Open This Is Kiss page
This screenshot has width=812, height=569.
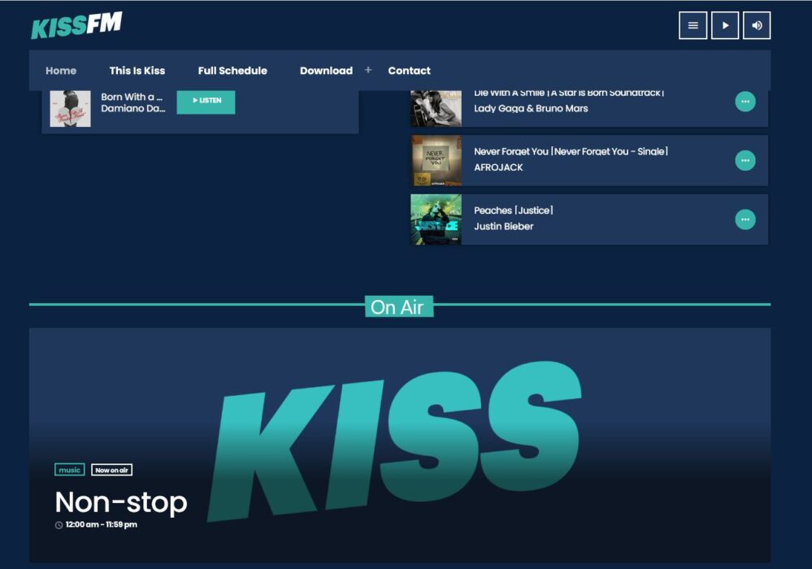(137, 71)
